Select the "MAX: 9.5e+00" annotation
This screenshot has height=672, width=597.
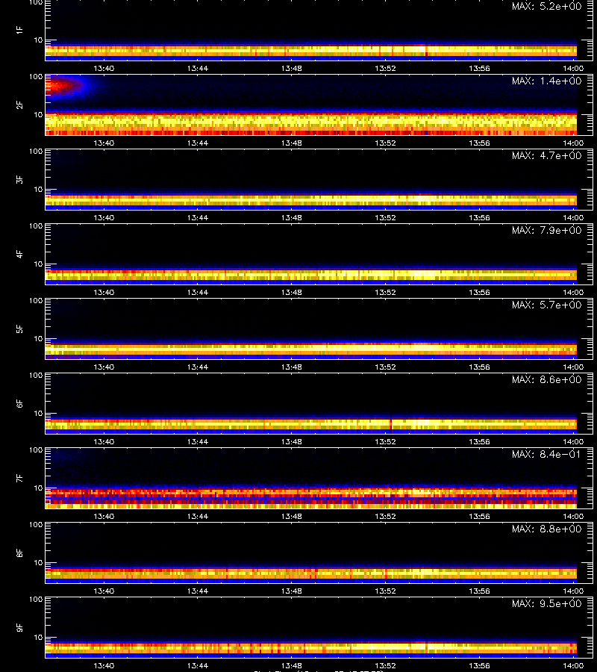click(x=546, y=604)
